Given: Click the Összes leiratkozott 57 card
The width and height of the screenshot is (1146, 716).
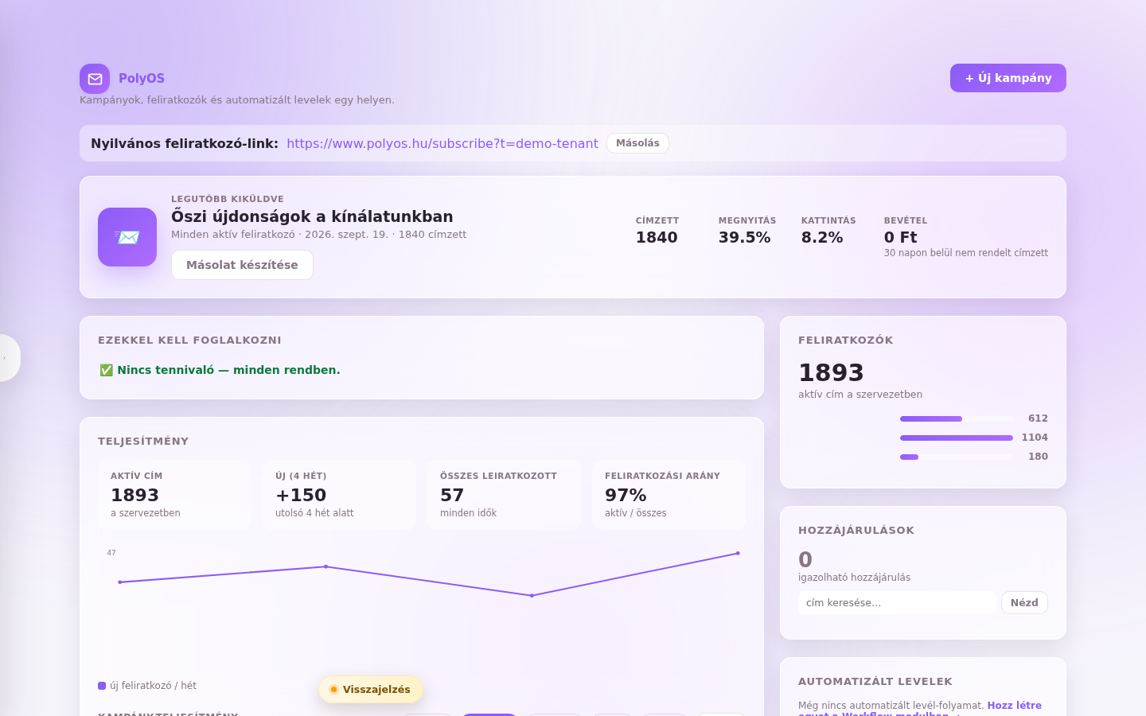Looking at the screenshot, I should tap(505, 495).
